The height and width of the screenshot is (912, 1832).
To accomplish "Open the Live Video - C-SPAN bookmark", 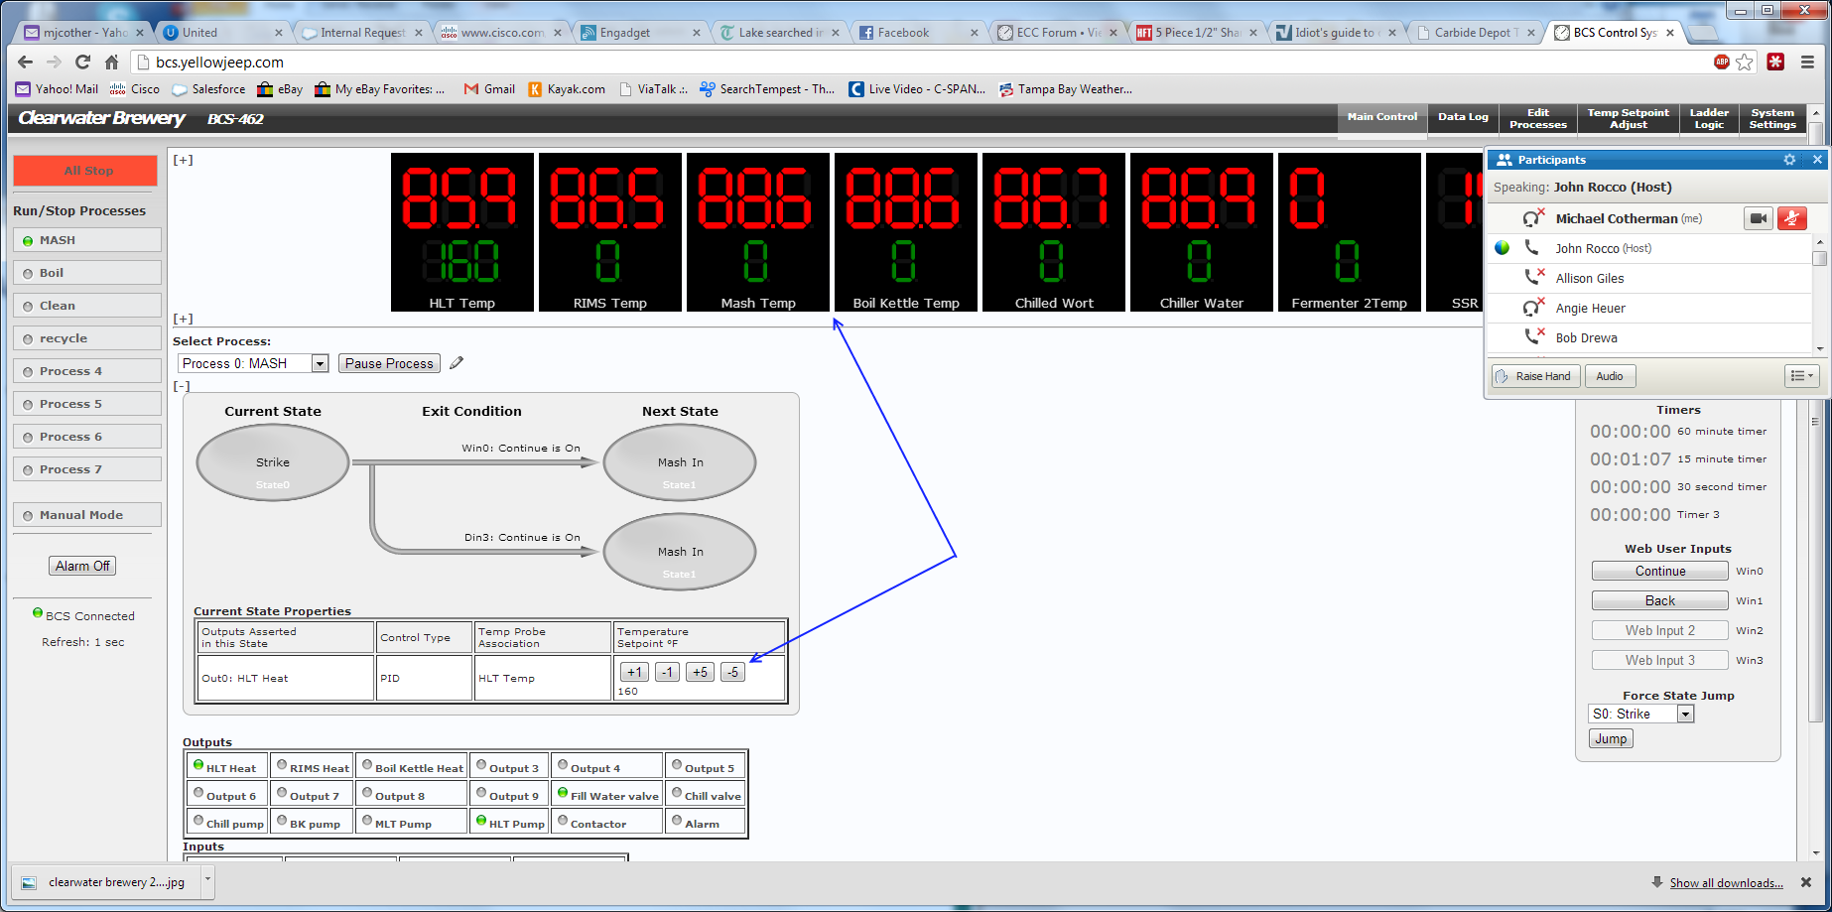I will coord(917,89).
